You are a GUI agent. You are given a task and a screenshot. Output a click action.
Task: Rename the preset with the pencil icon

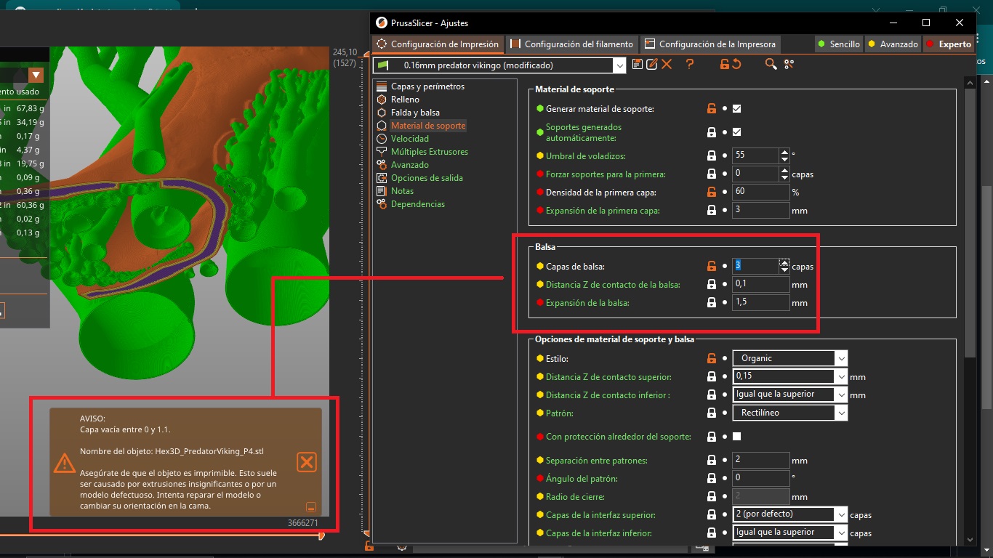pos(651,65)
